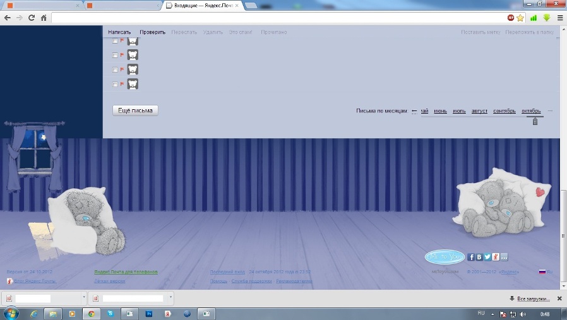Click the red flag on the bottom message row
The height and width of the screenshot is (320, 567).
click(x=122, y=84)
